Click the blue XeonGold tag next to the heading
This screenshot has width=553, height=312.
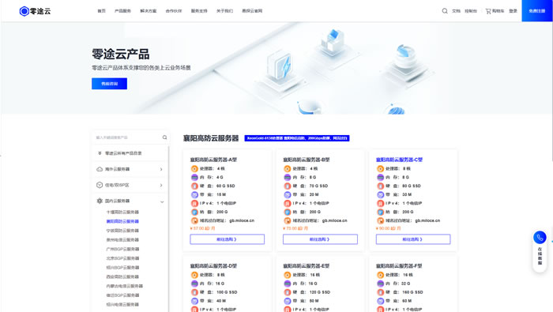coord(297,138)
